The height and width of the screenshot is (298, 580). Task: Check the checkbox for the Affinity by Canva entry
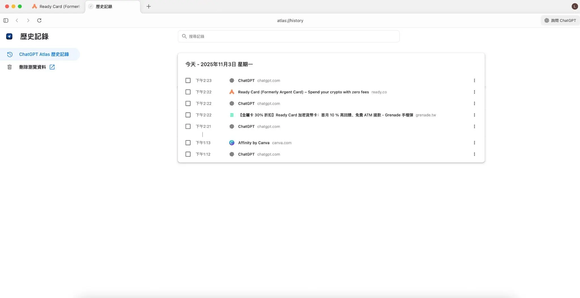(x=188, y=143)
